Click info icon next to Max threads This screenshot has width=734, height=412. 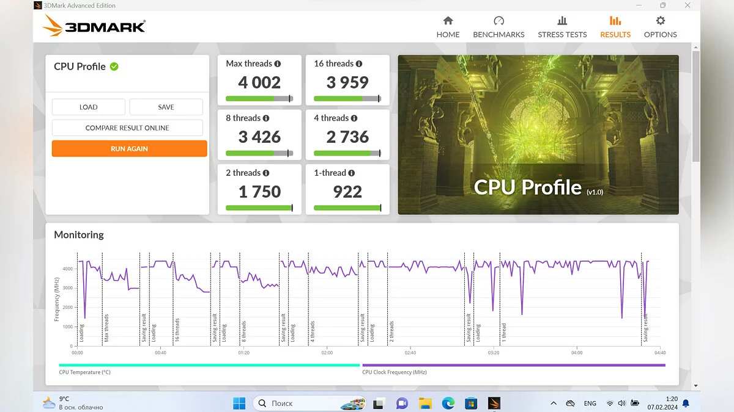(x=278, y=64)
